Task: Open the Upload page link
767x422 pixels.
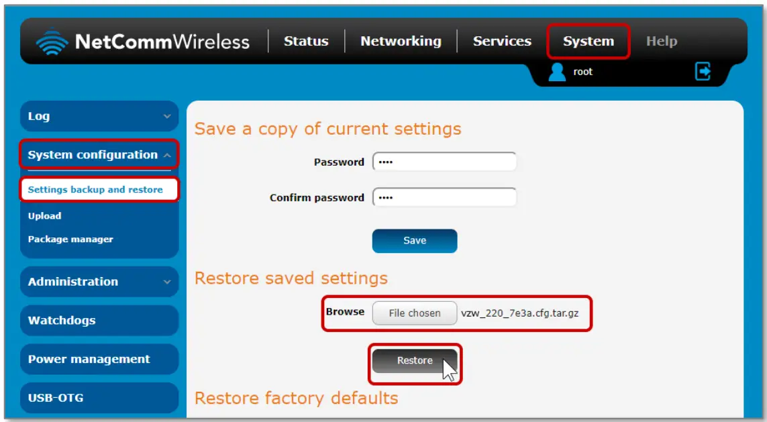Action: (44, 216)
